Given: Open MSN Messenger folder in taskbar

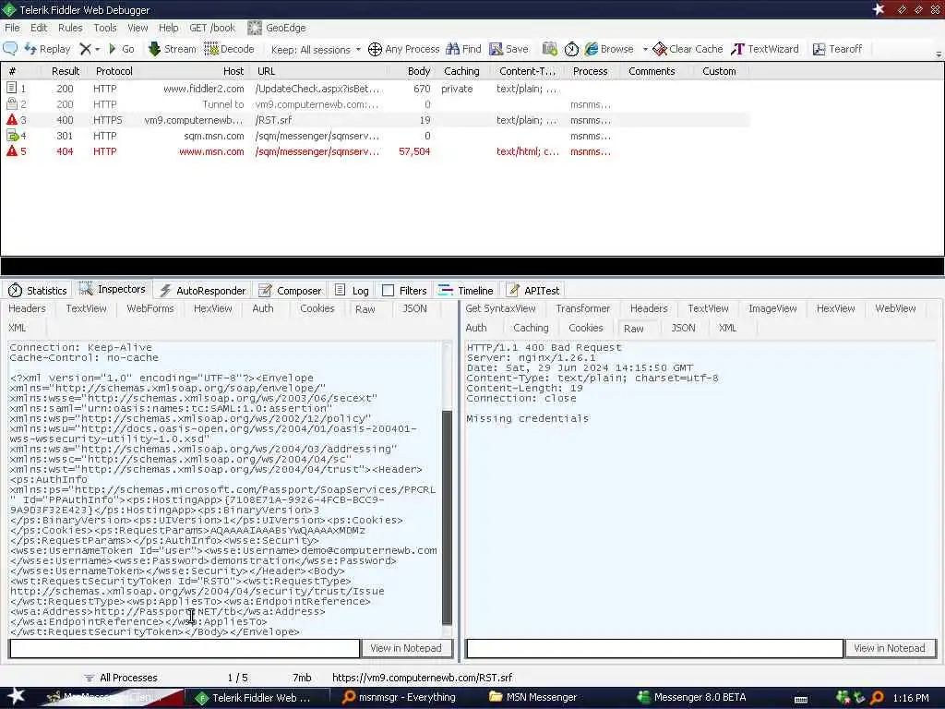Looking at the screenshot, I should (x=532, y=698).
